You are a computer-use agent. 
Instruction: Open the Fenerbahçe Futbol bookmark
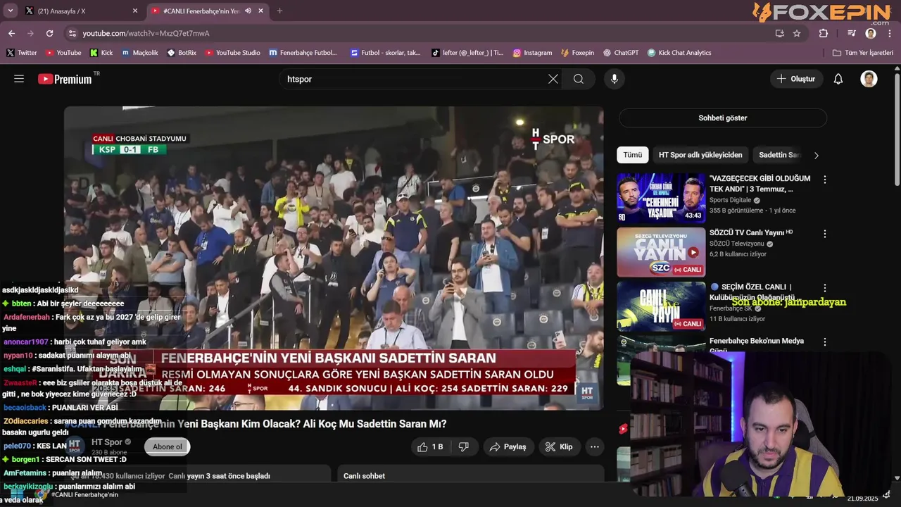pos(303,53)
